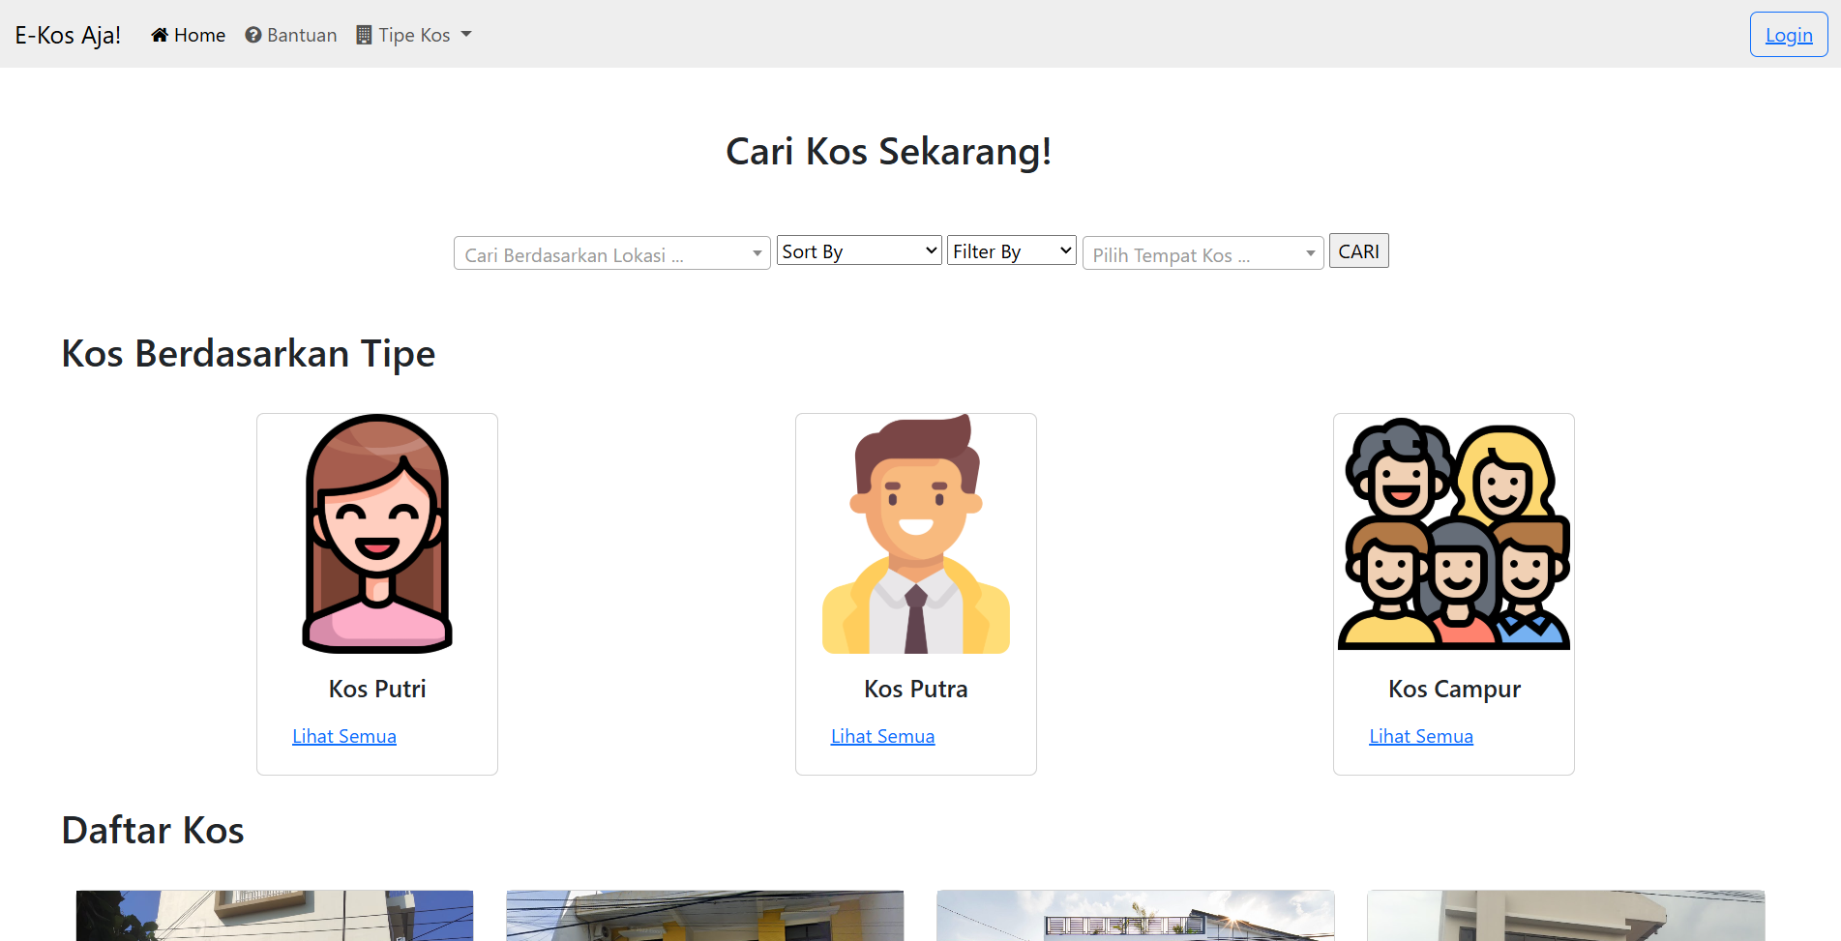
Task: Click the Tipe Kos building icon
Action: click(364, 35)
